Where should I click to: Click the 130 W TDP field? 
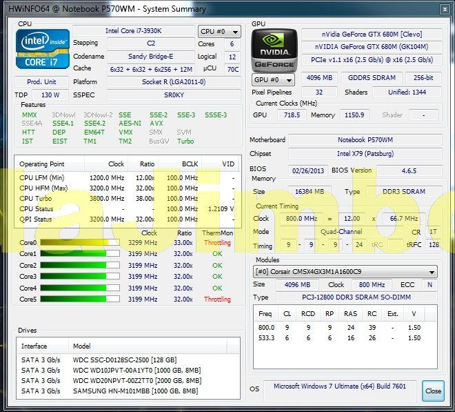point(50,95)
